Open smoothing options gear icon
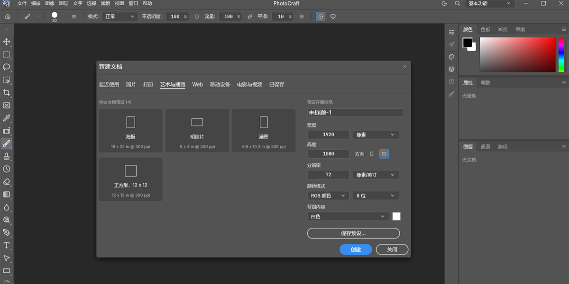This screenshot has width=569, height=284. 302,17
